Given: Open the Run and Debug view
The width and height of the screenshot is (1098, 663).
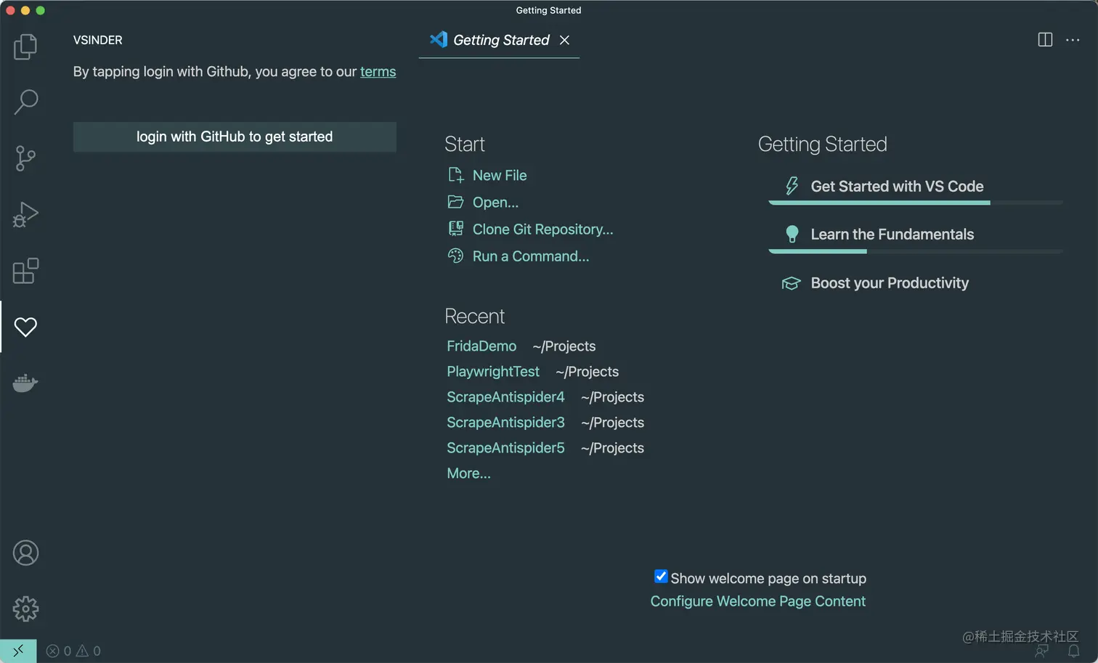Looking at the screenshot, I should pos(25,215).
